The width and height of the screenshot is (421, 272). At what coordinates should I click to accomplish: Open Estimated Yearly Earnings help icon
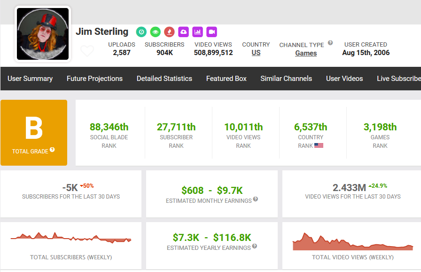pyautogui.click(x=255, y=246)
